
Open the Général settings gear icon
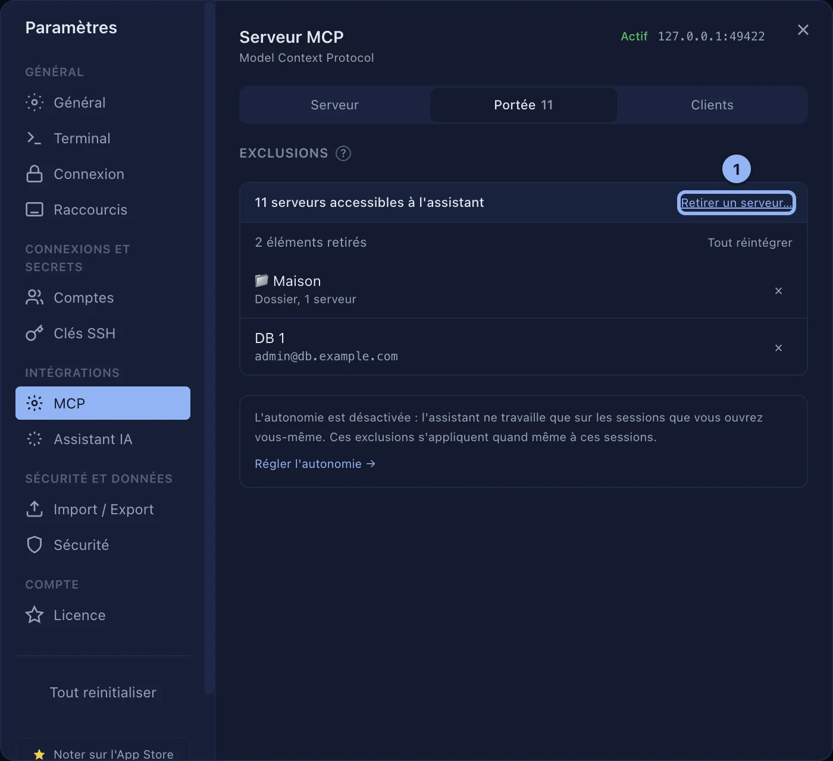(35, 103)
